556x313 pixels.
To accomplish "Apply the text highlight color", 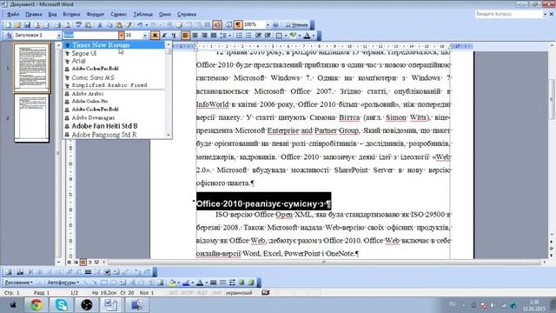I will click(x=293, y=35).
